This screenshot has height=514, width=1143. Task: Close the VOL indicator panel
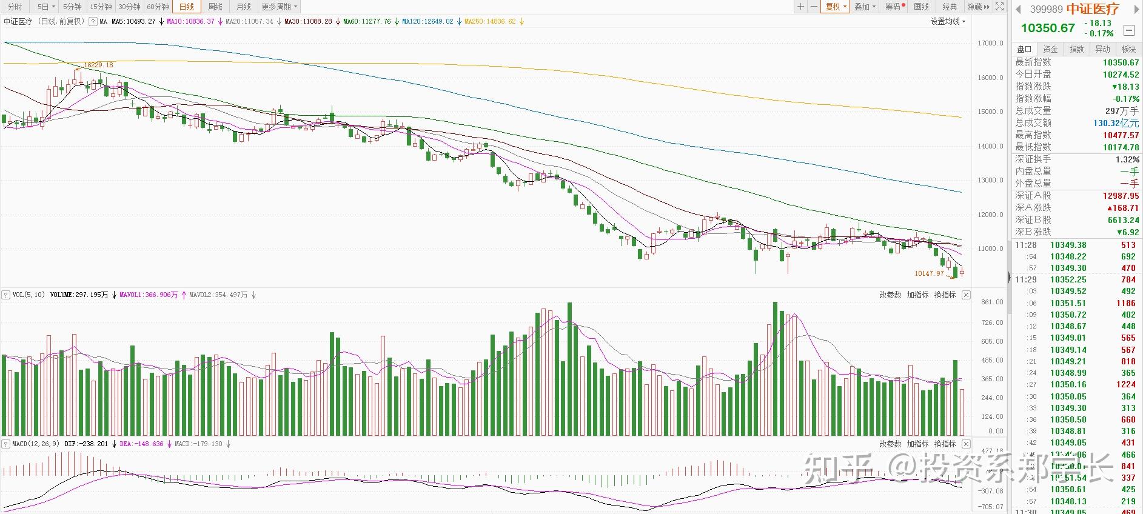(x=966, y=295)
